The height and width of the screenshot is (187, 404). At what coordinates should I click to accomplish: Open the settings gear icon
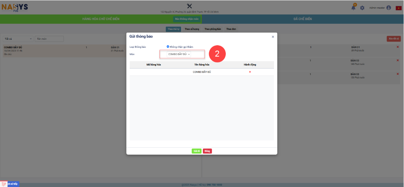click(362, 8)
